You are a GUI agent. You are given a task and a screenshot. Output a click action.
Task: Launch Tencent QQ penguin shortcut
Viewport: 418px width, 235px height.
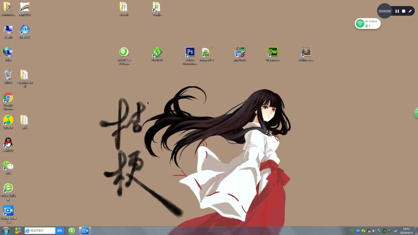8,144
